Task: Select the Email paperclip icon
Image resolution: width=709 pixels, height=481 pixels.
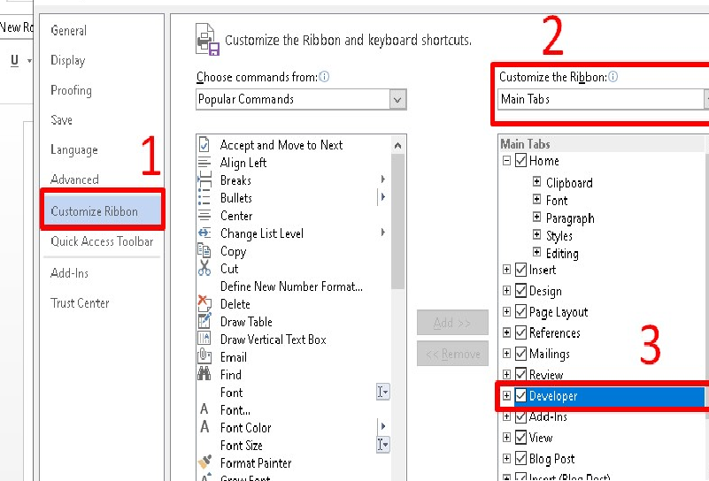Action: (204, 356)
